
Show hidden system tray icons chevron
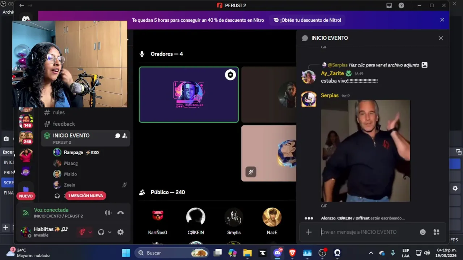pyautogui.click(x=371, y=253)
